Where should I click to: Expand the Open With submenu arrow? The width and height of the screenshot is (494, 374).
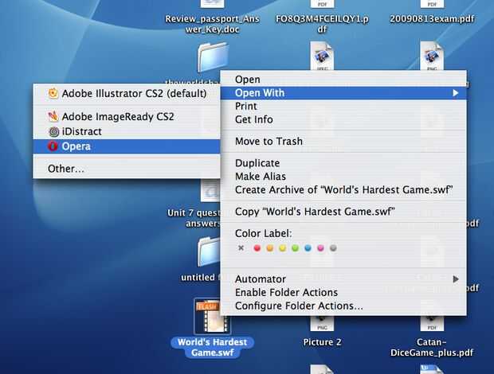pyautogui.click(x=455, y=93)
